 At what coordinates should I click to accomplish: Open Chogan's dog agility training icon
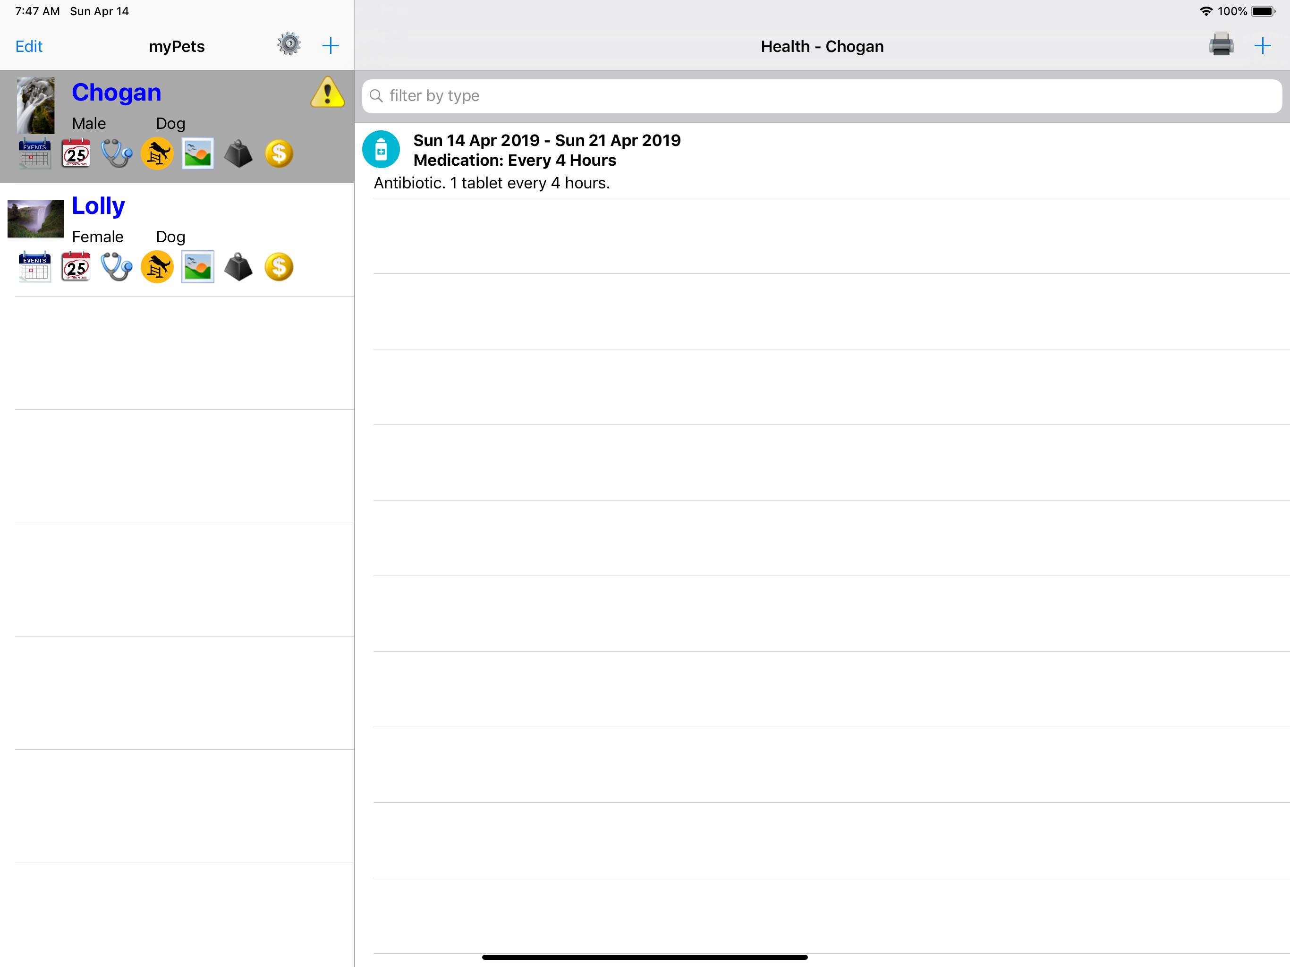coord(157,154)
